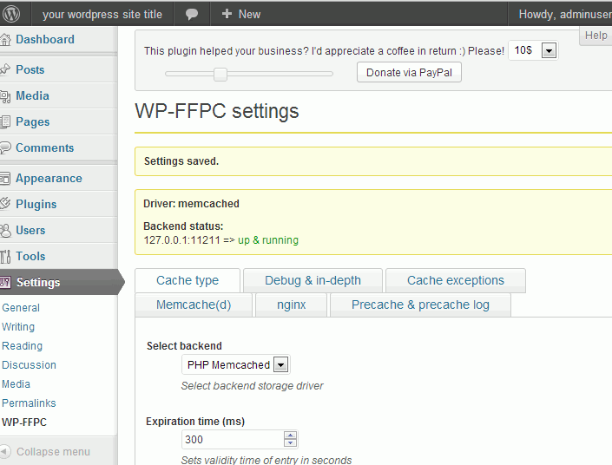Click the donation amount slider handle
The image size is (612, 465).
[220, 74]
